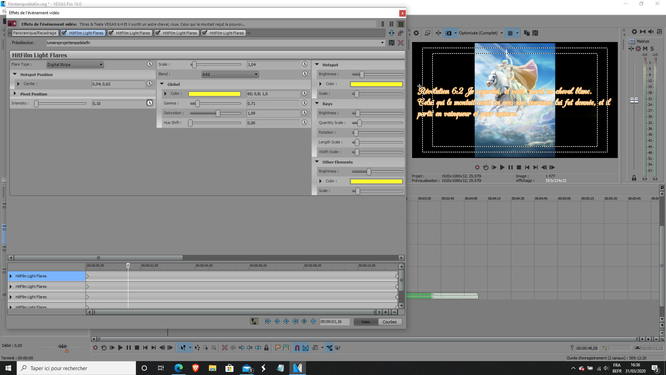Click the lock event padlock icon

click(x=266, y=348)
